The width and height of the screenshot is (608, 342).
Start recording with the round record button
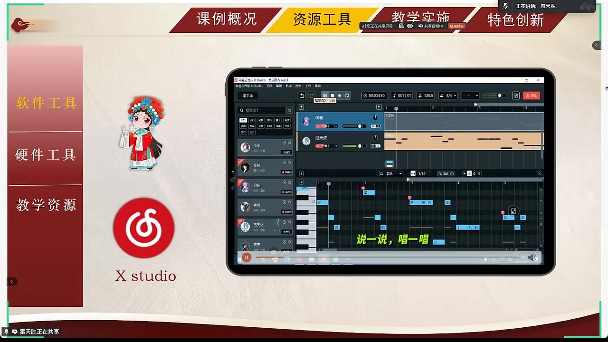pyautogui.click(x=340, y=95)
